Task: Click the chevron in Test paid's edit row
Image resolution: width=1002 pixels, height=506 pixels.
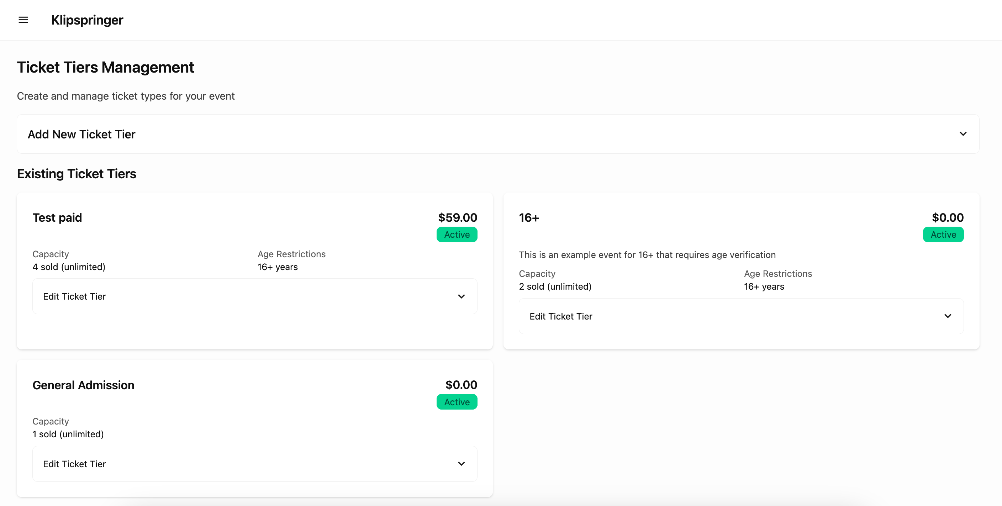Action: point(461,296)
